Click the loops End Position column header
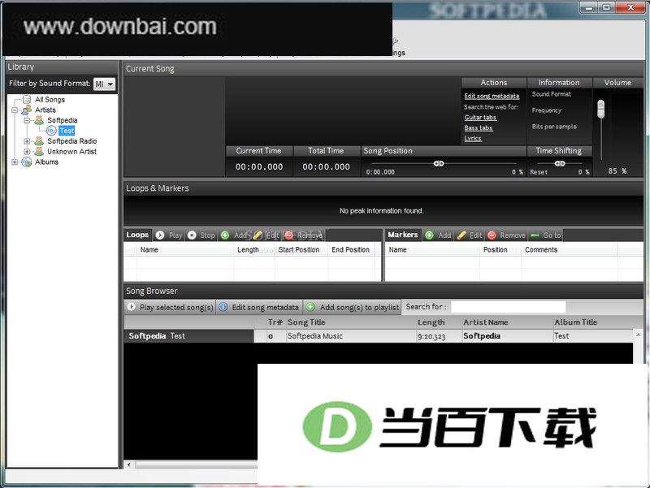This screenshot has width=650, height=488. click(x=350, y=250)
